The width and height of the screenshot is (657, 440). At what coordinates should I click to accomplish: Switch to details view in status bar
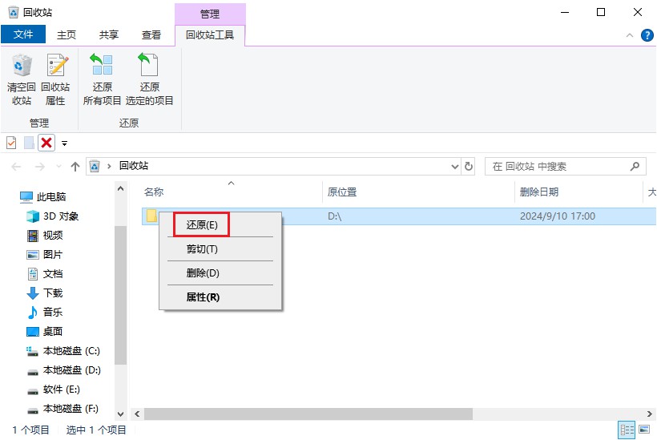point(627,430)
